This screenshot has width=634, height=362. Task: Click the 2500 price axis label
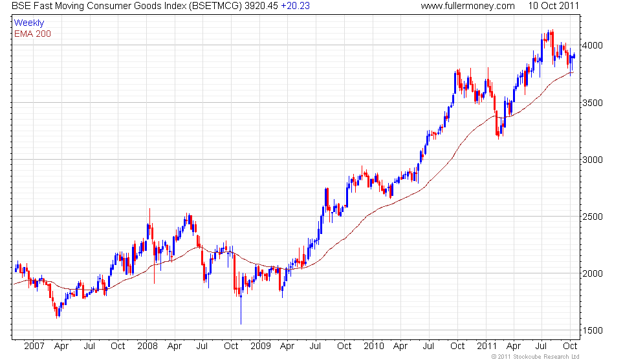593,217
